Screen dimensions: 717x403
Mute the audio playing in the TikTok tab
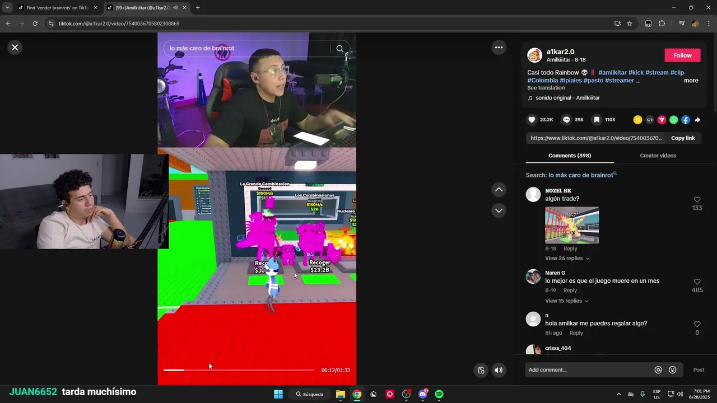pyautogui.click(x=175, y=8)
